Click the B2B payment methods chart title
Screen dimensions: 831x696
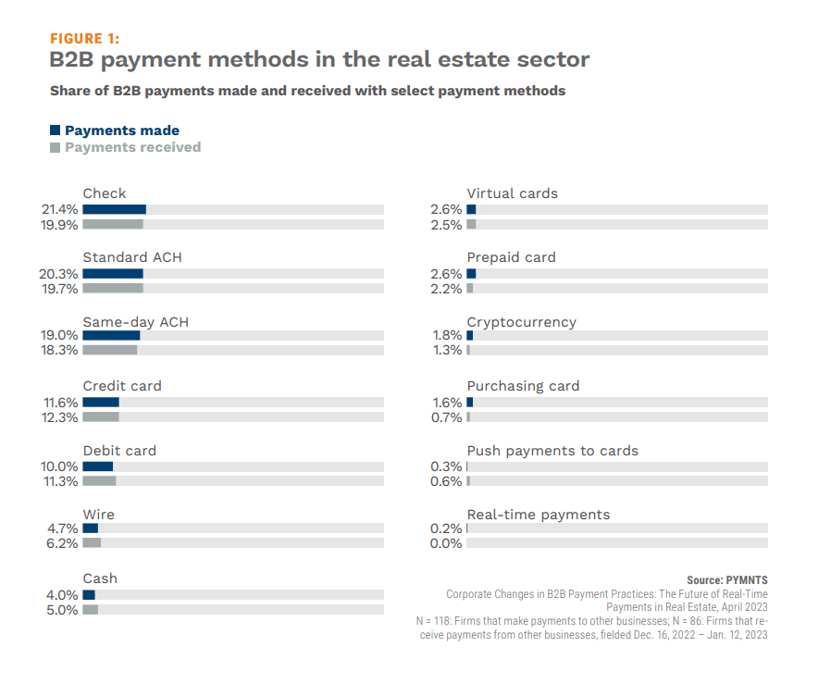[319, 60]
